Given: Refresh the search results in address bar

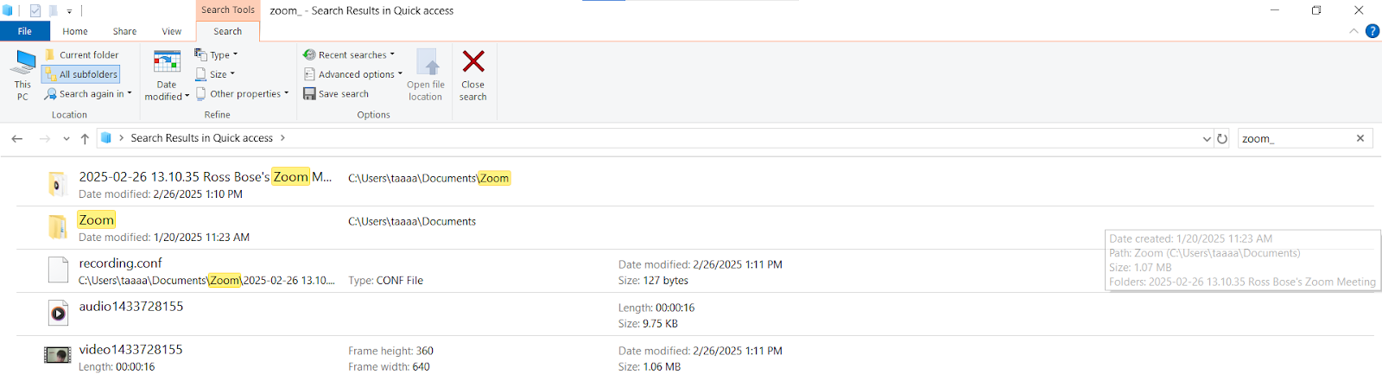Looking at the screenshot, I should 1222,138.
